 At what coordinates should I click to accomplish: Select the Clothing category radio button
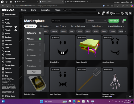point(40,50)
